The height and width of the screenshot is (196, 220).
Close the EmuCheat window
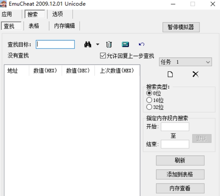(213, 4)
